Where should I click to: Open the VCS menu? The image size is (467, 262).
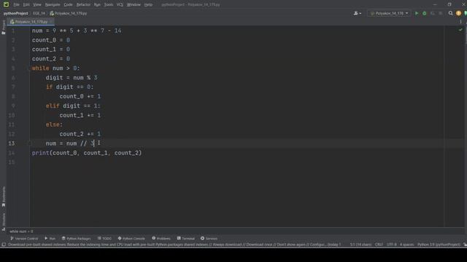click(120, 4)
